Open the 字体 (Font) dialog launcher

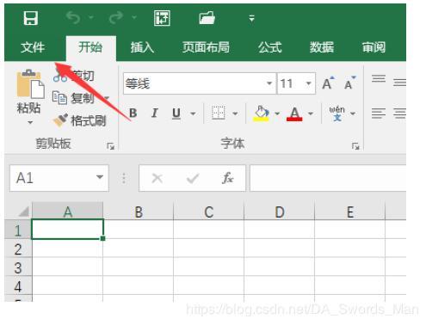[355, 146]
